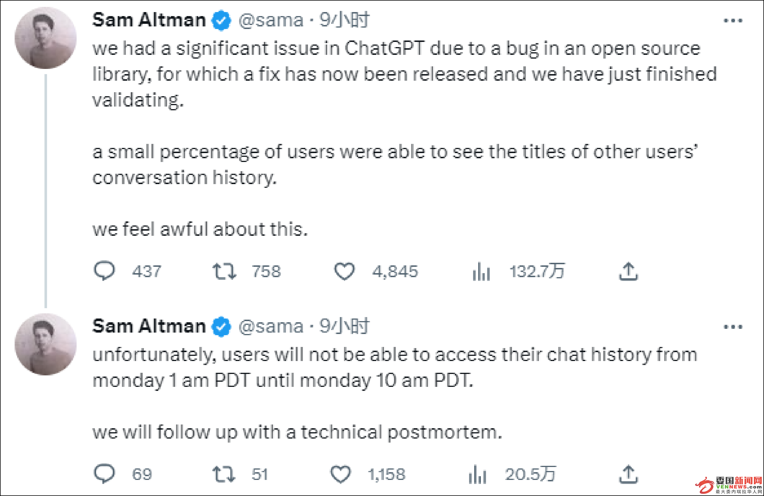
Task: Open Sam Altman's profile from the first tweet name
Action: tap(149, 20)
